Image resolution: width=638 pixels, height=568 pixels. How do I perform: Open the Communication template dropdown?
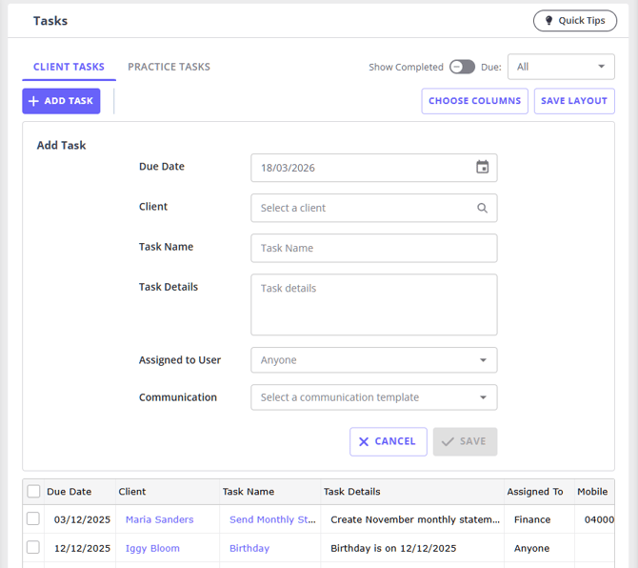coord(373,397)
